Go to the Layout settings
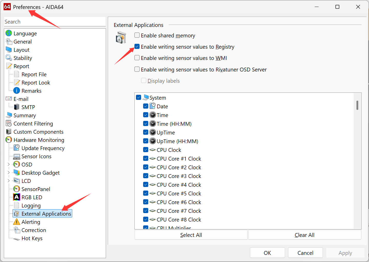 coord(22,50)
